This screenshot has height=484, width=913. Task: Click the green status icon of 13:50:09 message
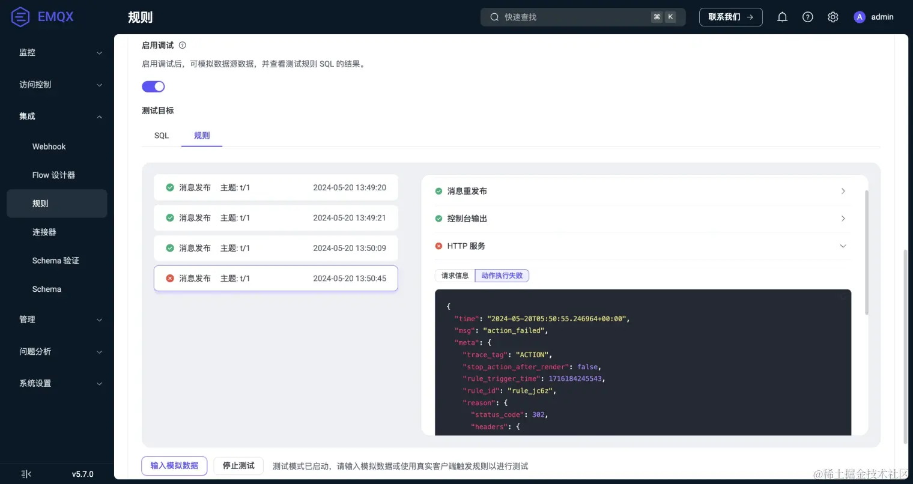coord(170,248)
